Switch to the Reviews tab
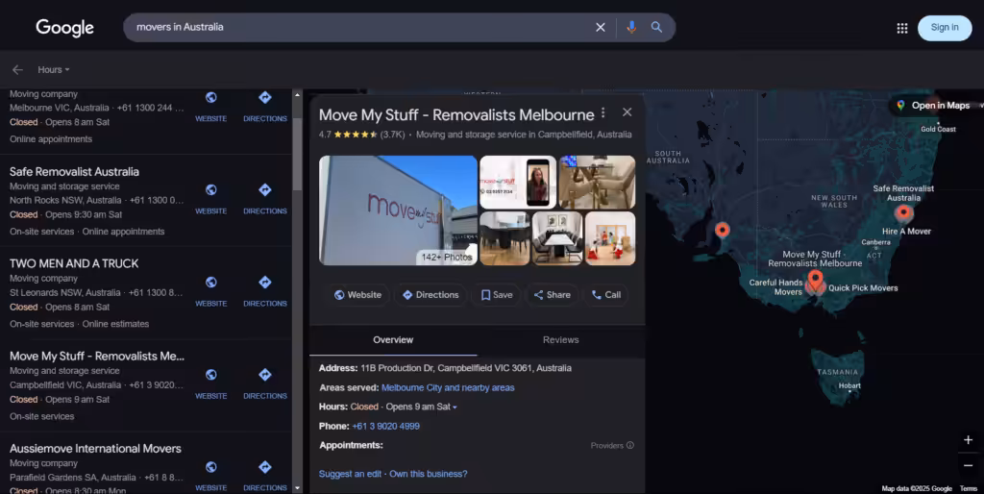 (x=560, y=339)
